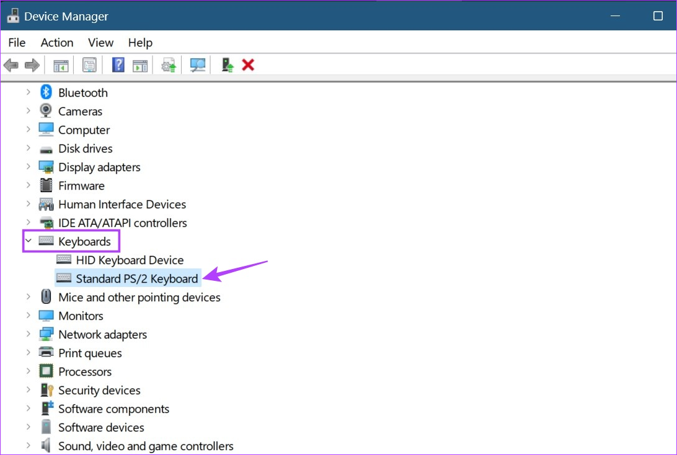Toggle the show/hide action pane icon

pos(140,66)
